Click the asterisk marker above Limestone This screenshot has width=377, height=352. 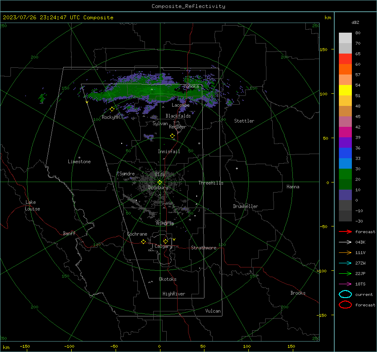79,158
